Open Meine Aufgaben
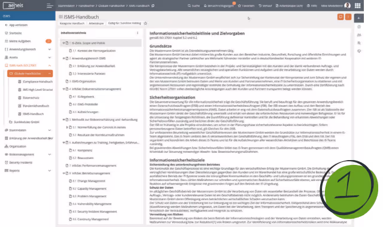 click(20, 41)
